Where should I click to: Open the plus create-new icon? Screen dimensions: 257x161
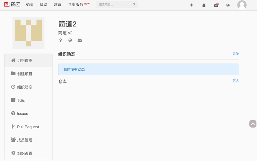click(x=191, y=5)
